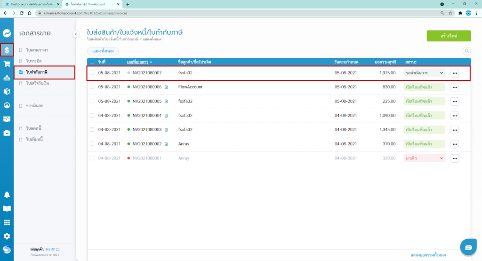This screenshot has height=261, width=482.
Task: Open the shopping cart purchases icon
Action: 7,64
